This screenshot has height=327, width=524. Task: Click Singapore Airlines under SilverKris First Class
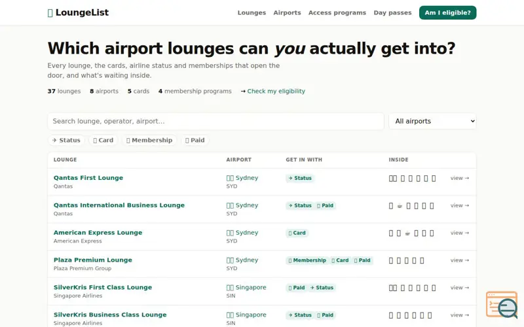tap(78, 296)
